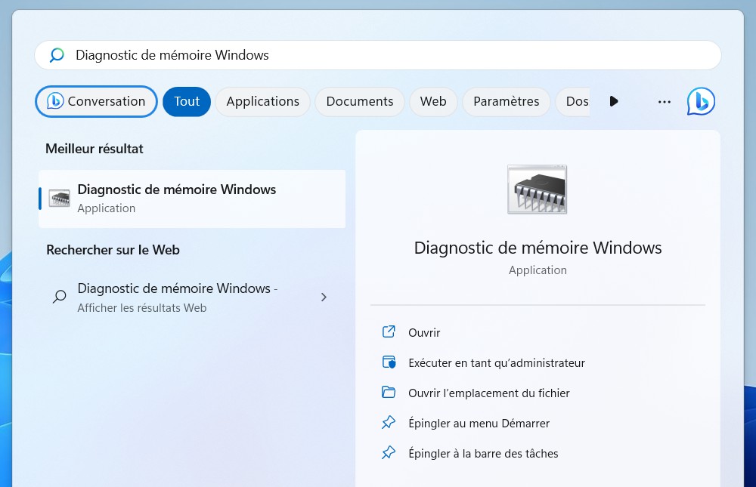The height and width of the screenshot is (487, 756).
Task: Open the three-dots more options menu
Action: coord(665,102)
